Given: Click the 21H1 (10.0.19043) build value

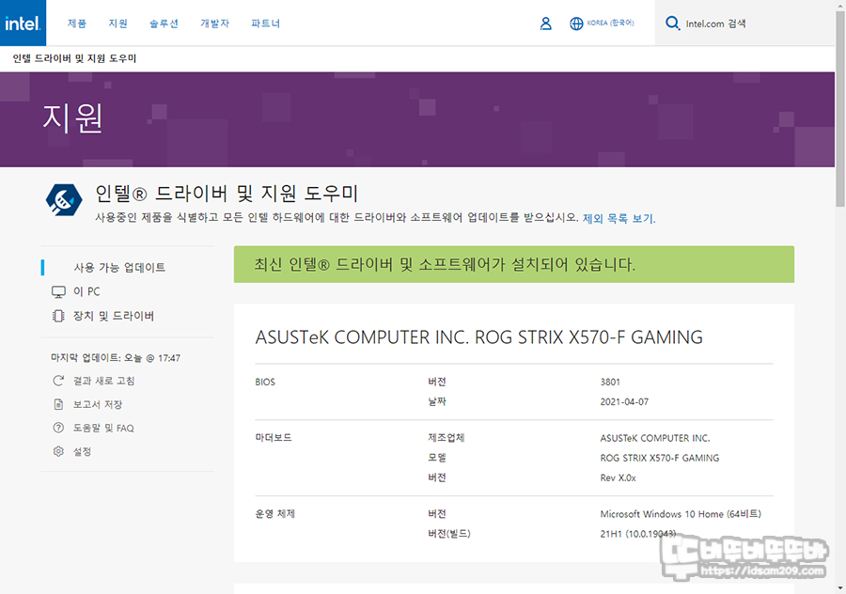Looking at the screenshot, I should (x=637, y=534).
